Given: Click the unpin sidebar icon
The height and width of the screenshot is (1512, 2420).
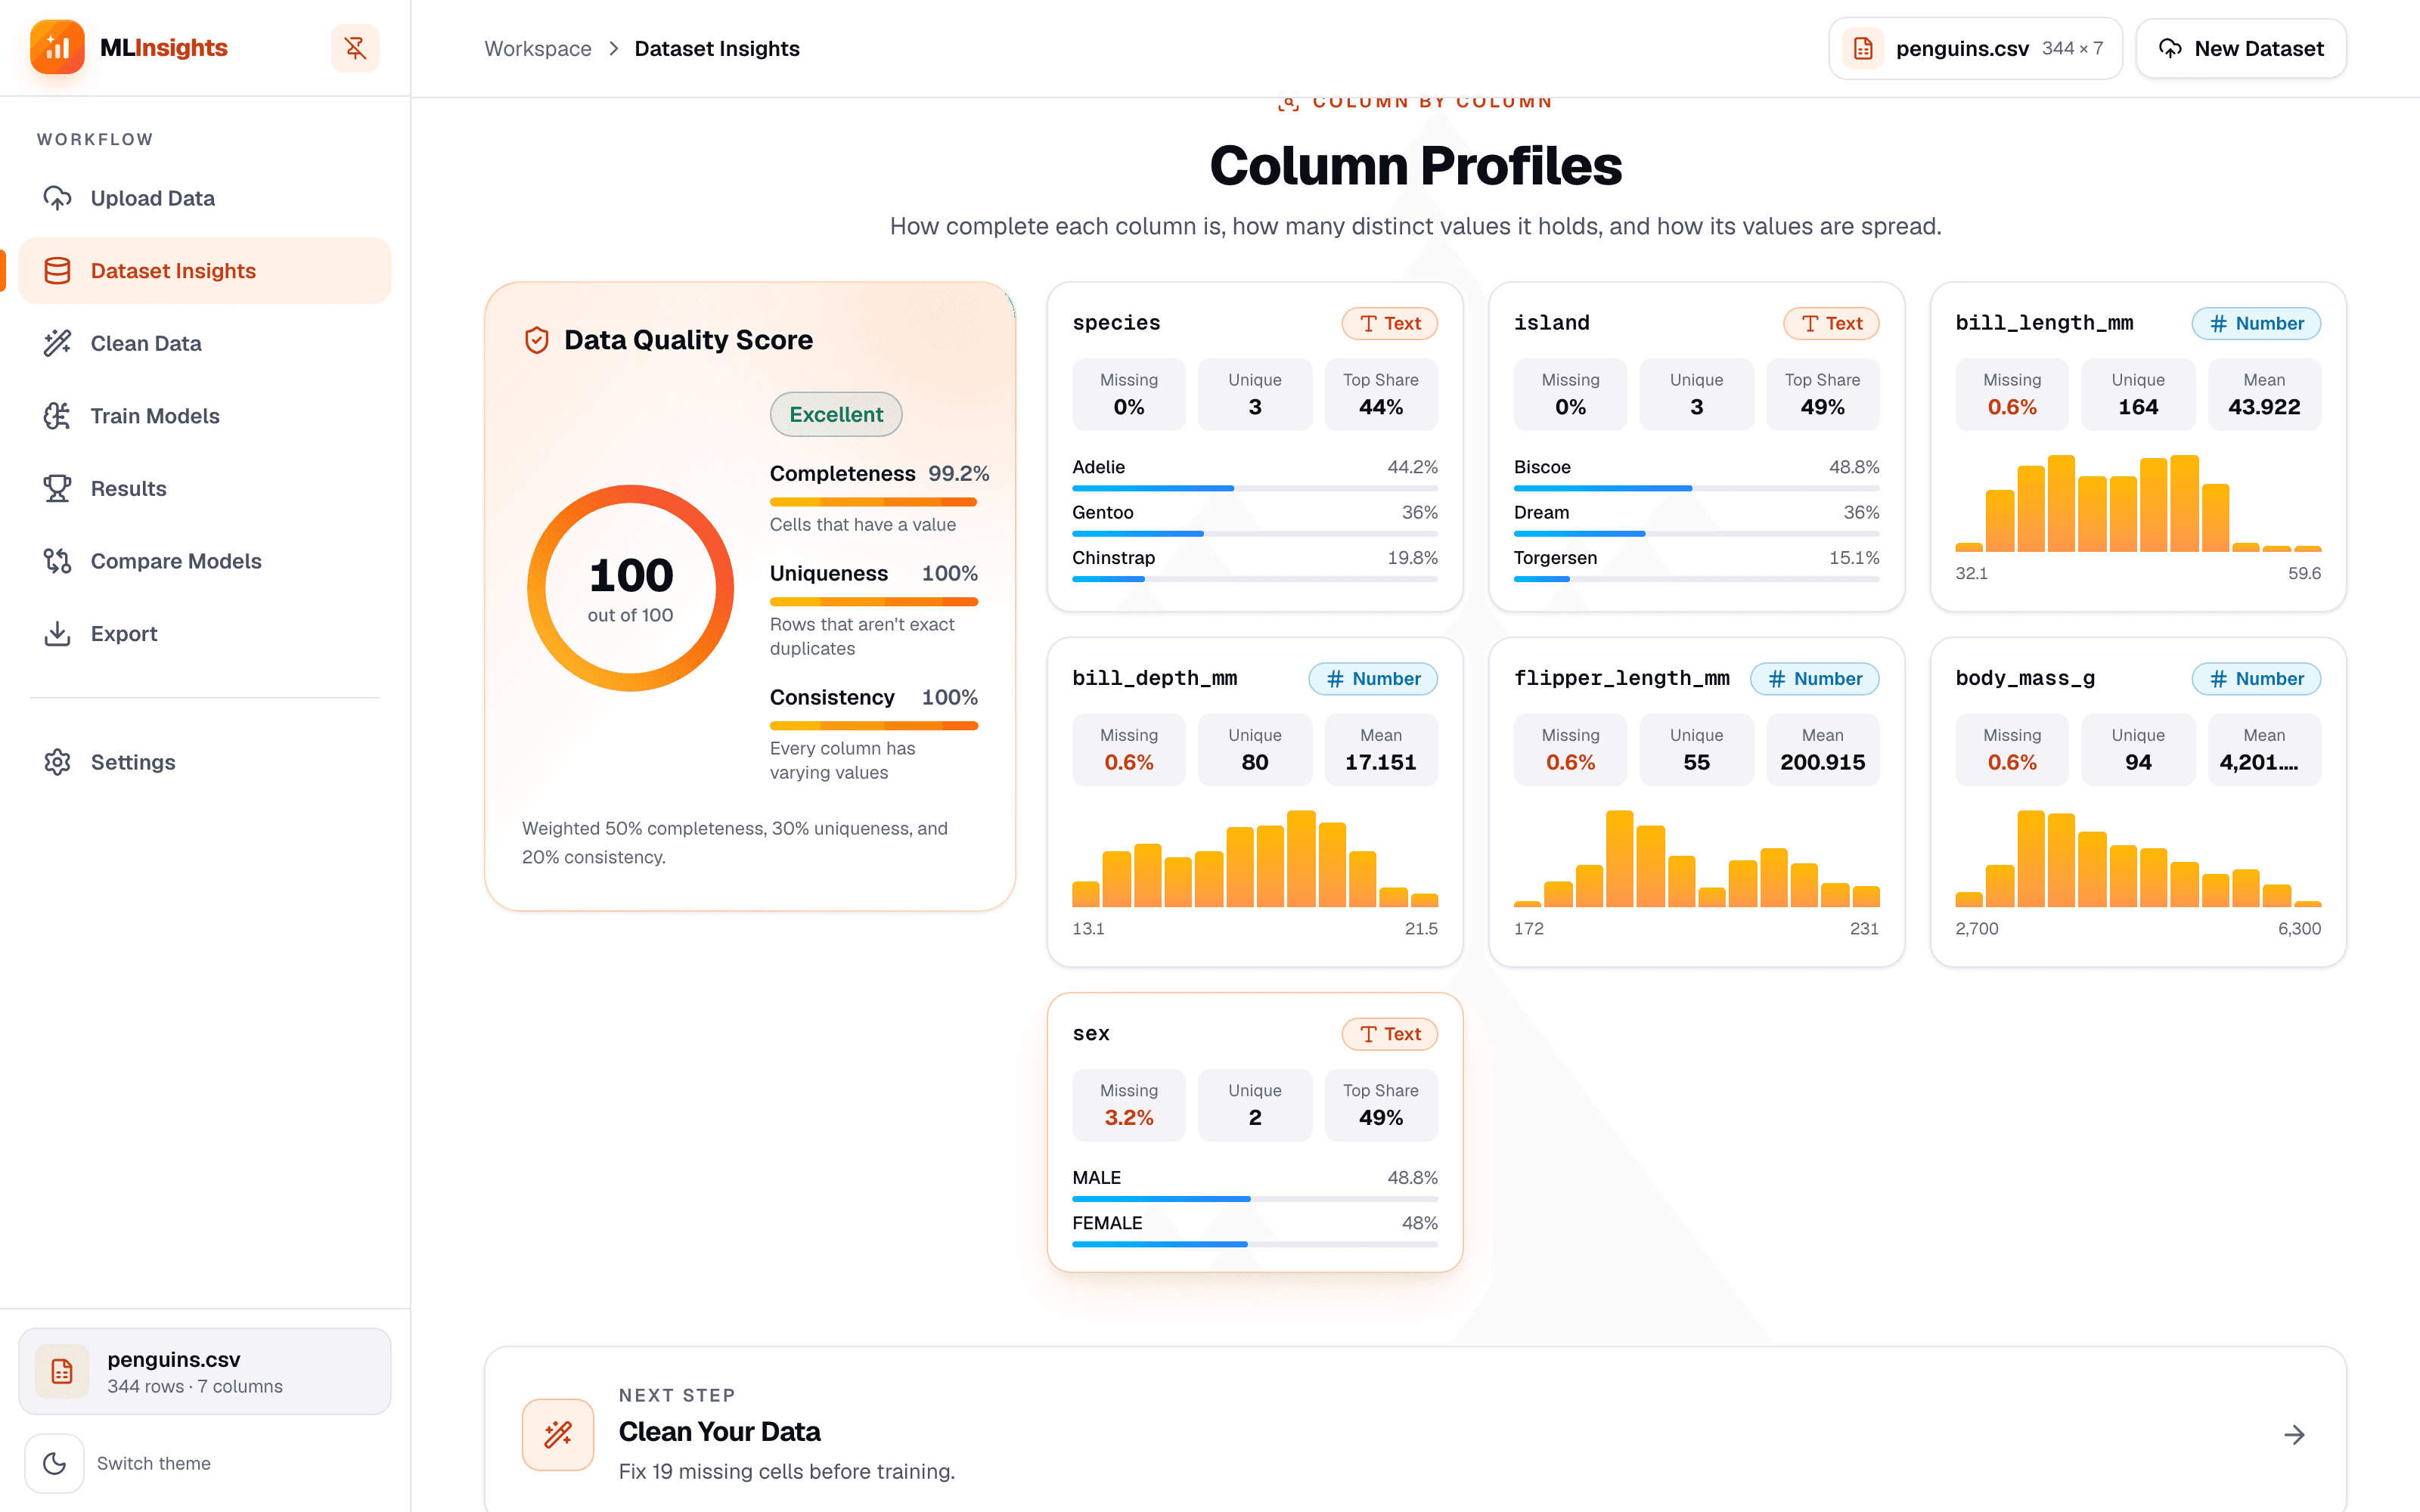Looking at the screenshot, I should click(x=355, y=48).
